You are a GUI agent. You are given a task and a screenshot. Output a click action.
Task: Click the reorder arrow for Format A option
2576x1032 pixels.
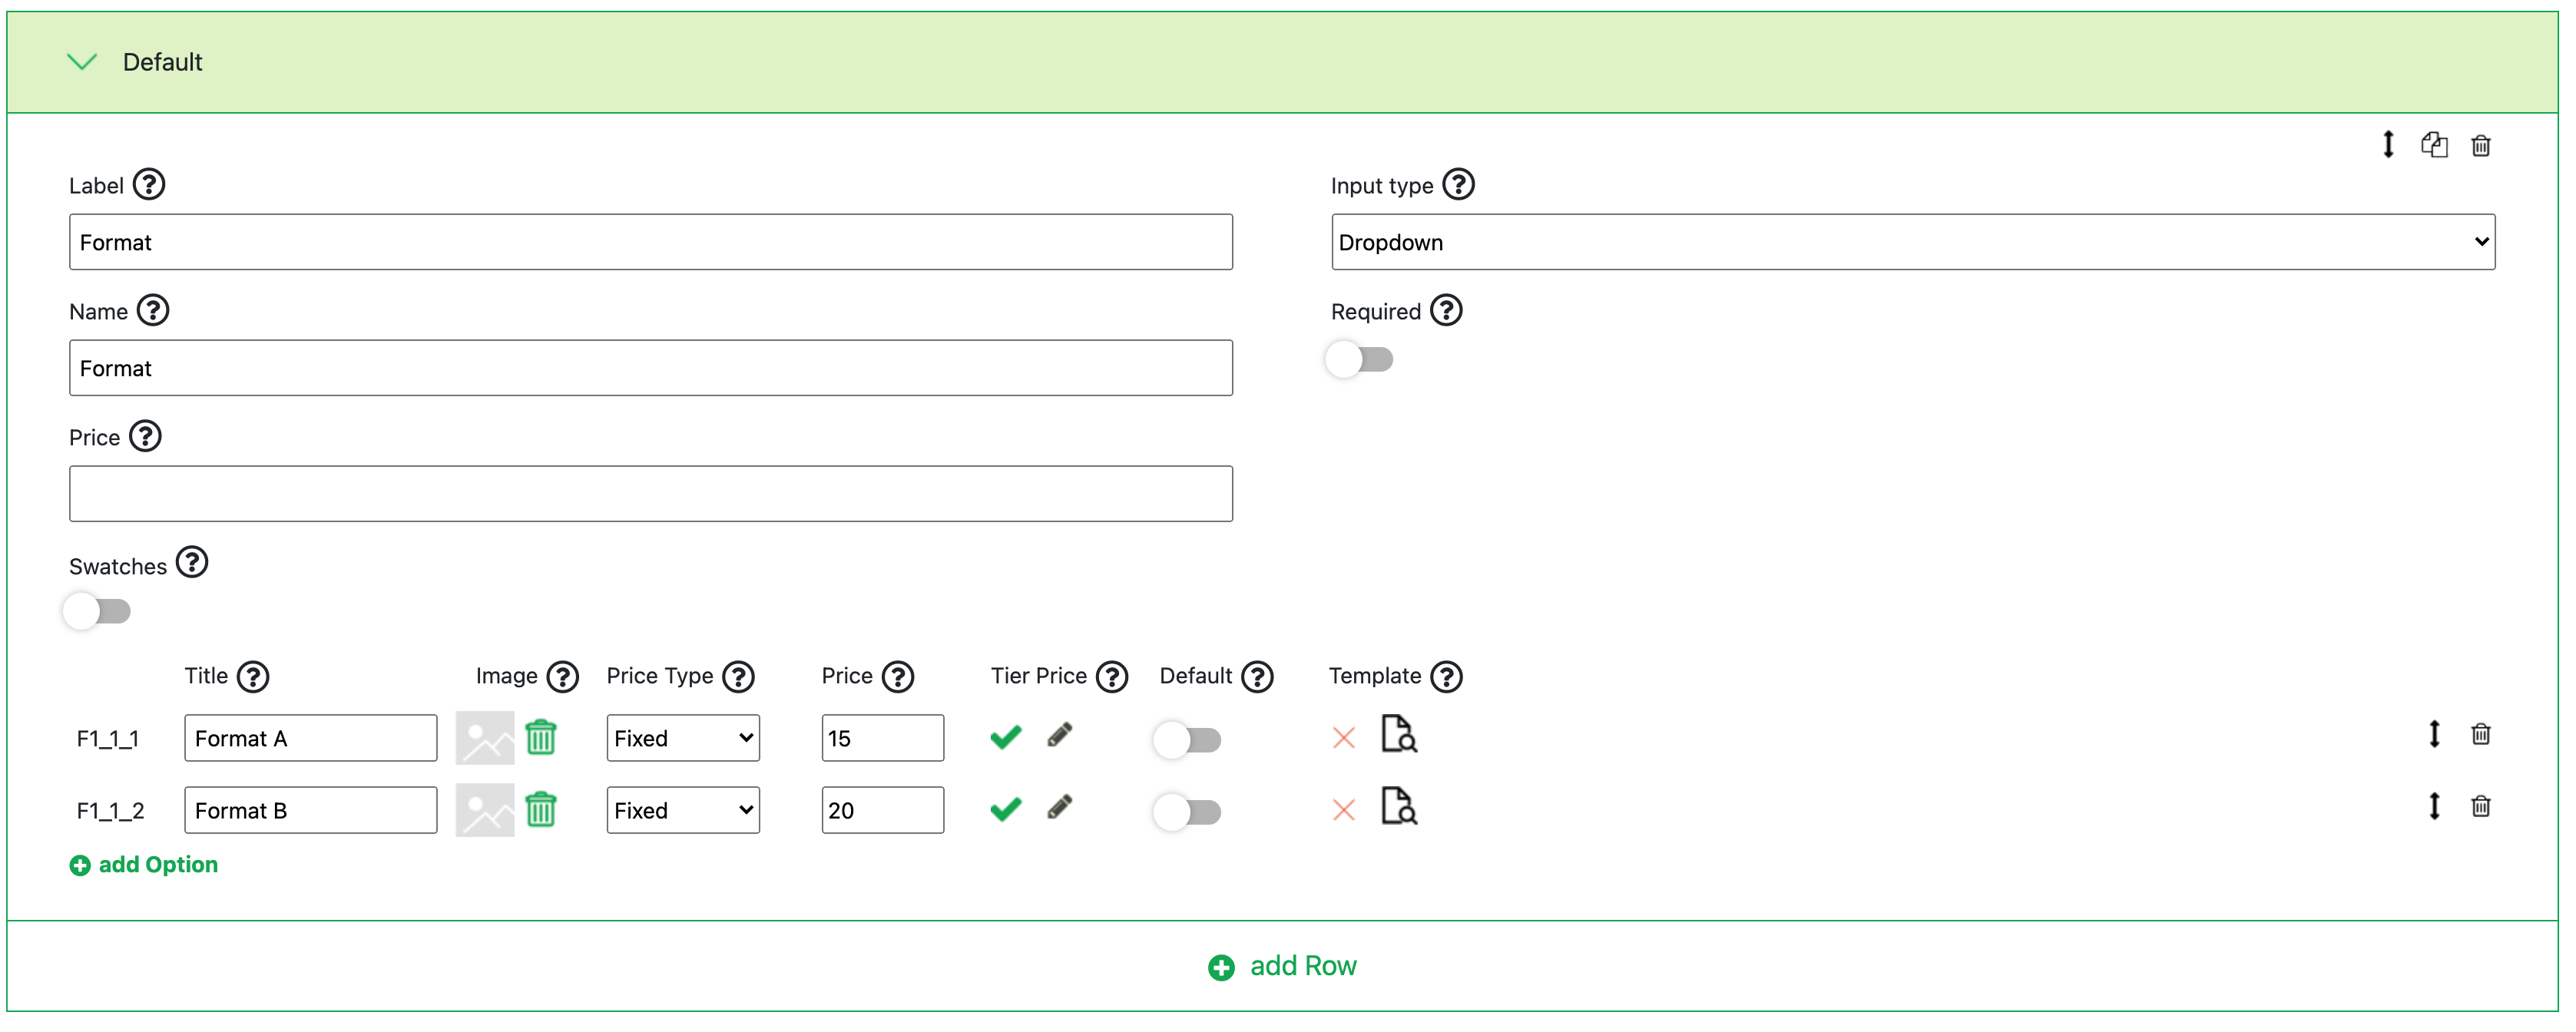(x=2434, y=734)
